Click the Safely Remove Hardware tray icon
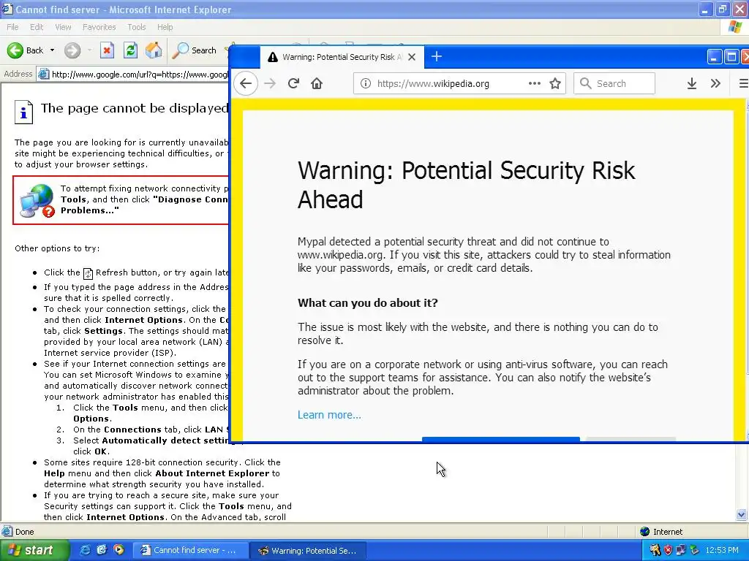The width and height of the screenshot is (749, 561). [694, 551]
